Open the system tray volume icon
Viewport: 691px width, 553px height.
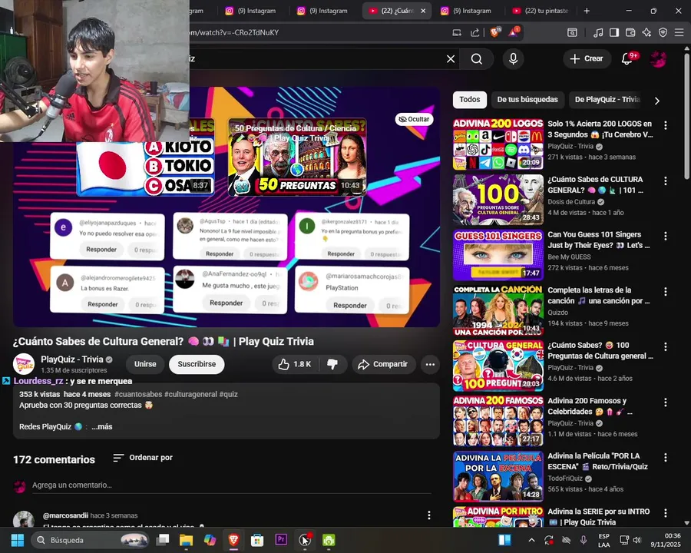pos(637,540)
